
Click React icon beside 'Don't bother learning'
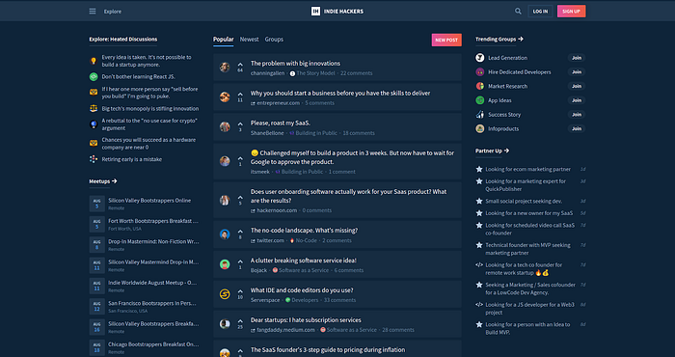(x=94, y=76)
